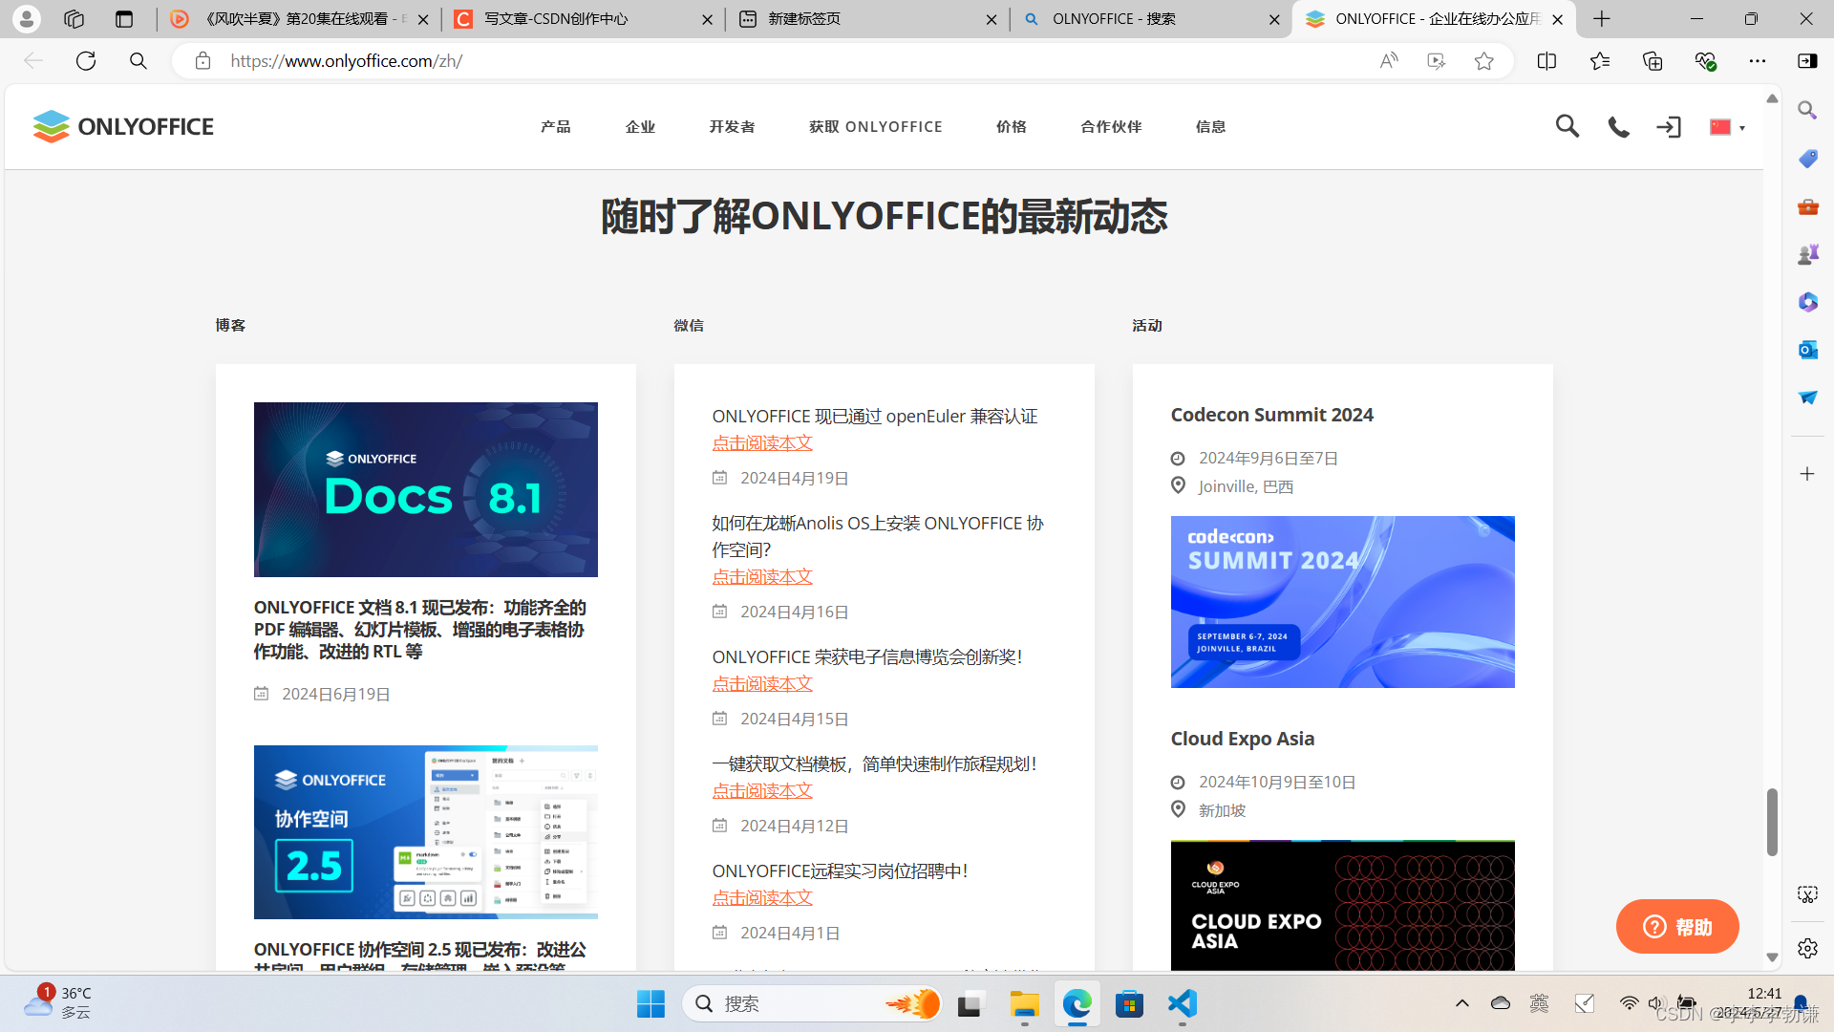Screen dimensions: 1834x1032
Task: Close the active ONLYOFFICE browser tab
Action: tap(1558, 19)
